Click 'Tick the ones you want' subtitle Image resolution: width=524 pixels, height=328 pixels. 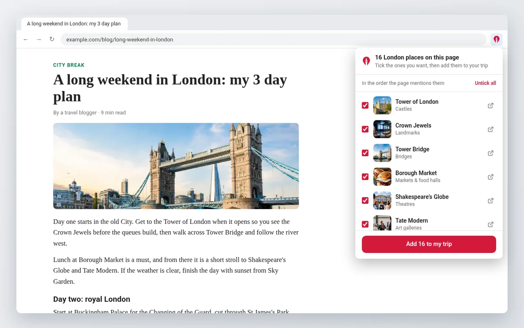point(431,66)
